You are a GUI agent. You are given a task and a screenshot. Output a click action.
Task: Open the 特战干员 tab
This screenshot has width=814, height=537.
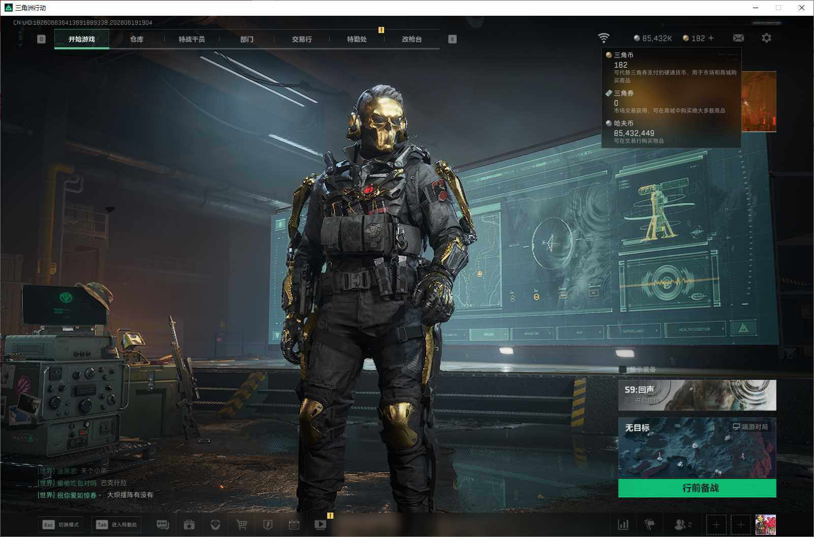[192, 39]
